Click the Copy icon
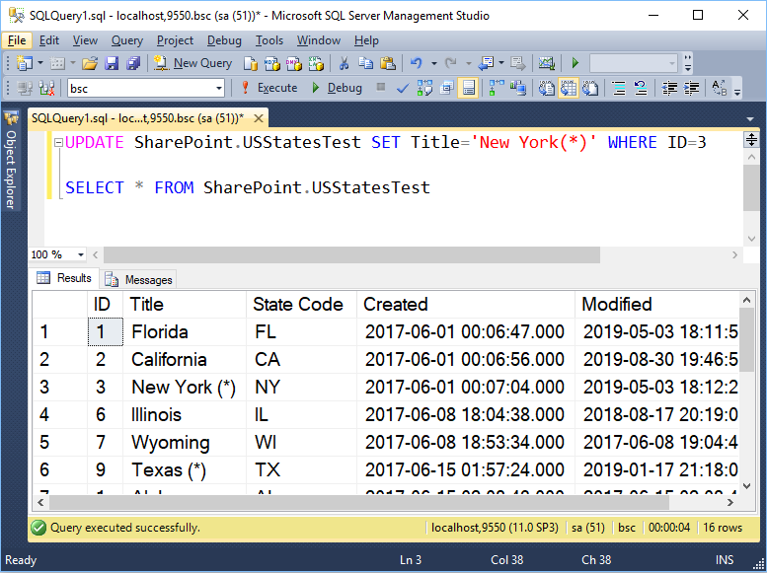The image size is (767, 573). tap(366, 63)
